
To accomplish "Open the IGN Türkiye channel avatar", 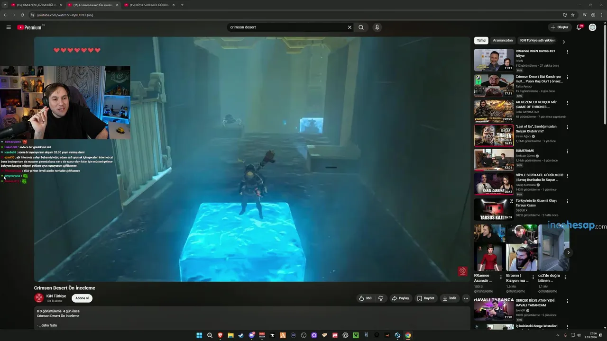I will click(x=39, y=298).
